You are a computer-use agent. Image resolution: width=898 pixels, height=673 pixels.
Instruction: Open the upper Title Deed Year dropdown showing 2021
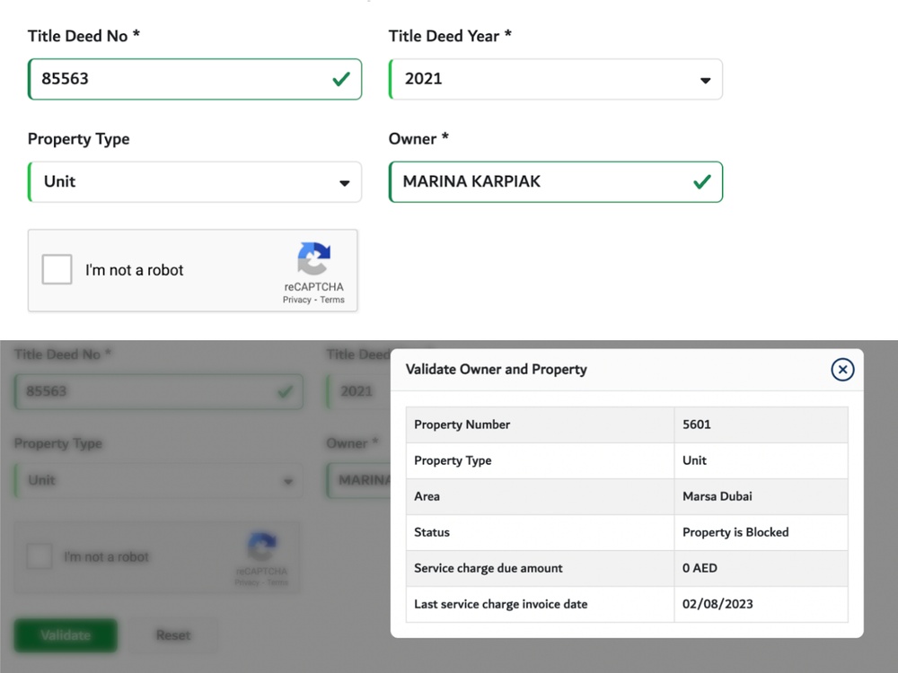pos(555,79)
